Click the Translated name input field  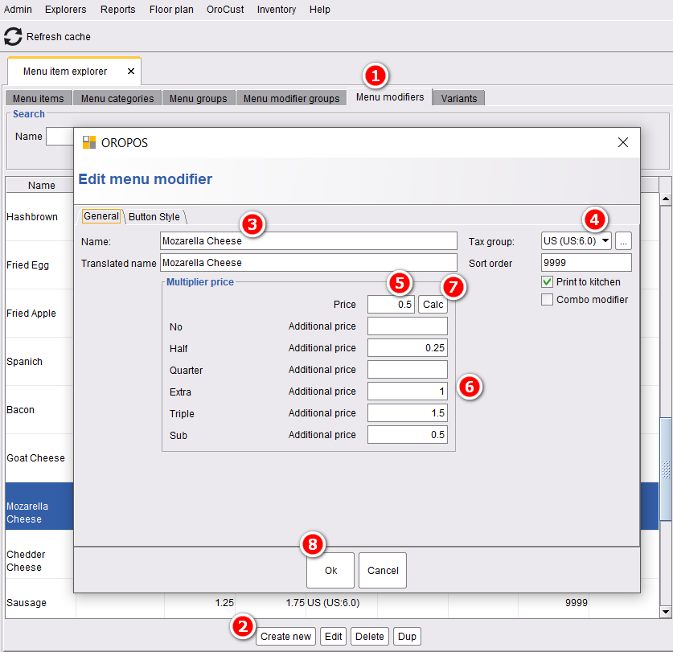[309, 263]
